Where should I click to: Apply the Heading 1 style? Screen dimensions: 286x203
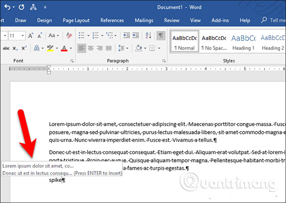pos(243,41)
